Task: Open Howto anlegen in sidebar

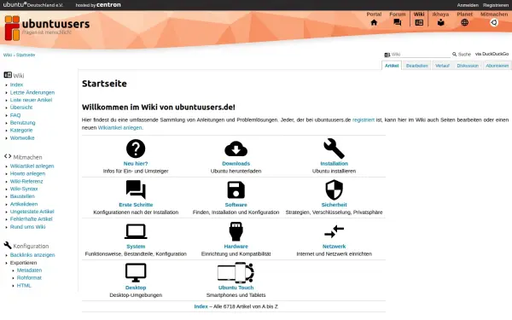Action: 27,174
